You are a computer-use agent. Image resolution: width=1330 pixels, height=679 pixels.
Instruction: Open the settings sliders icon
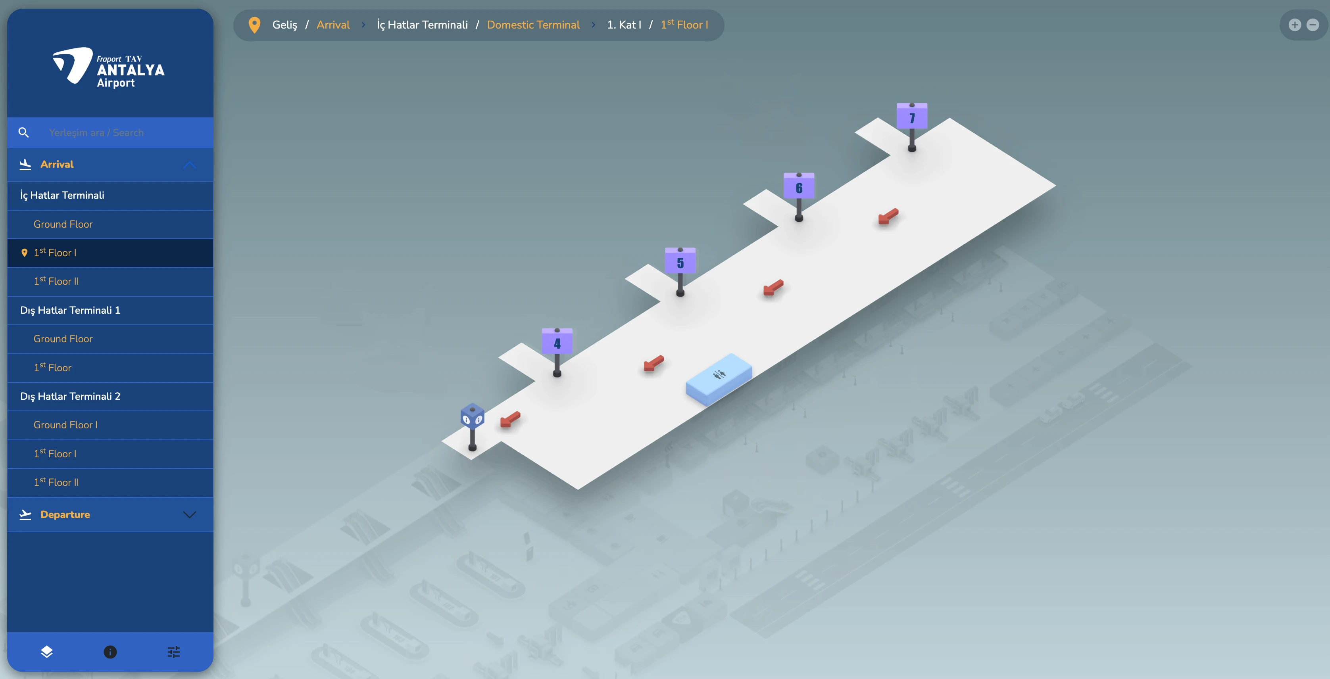(x=173, y=652)
